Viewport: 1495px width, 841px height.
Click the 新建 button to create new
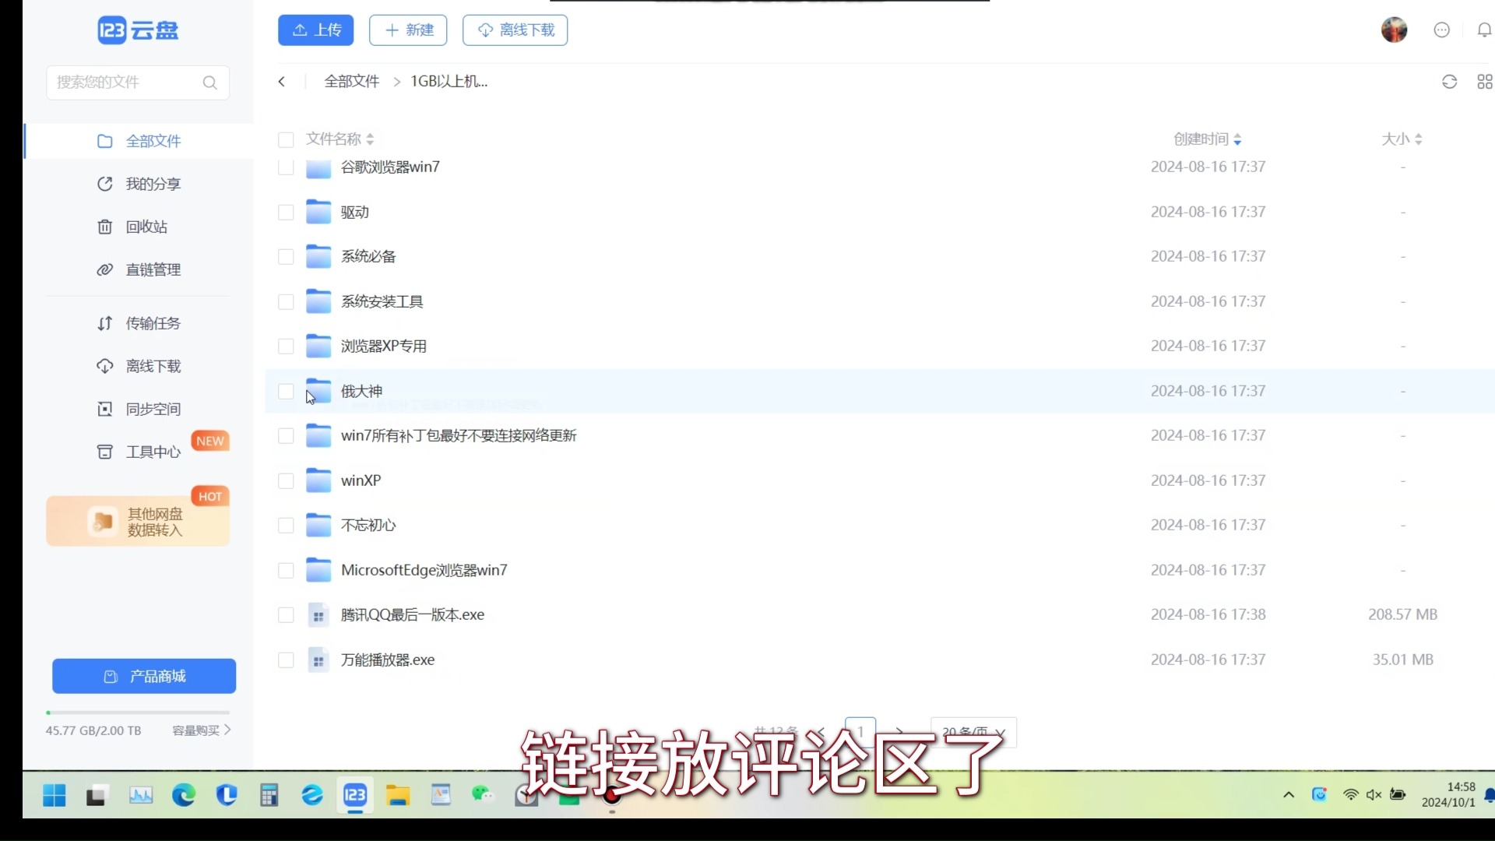[407, 30]
